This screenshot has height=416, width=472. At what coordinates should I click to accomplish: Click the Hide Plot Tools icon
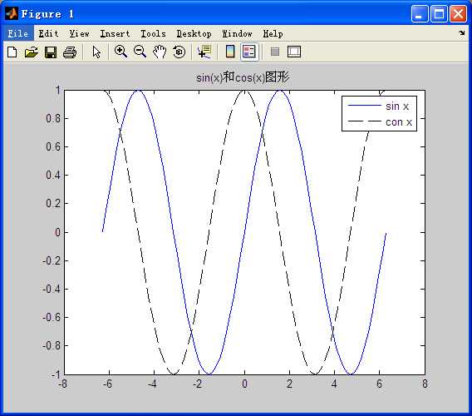(x=275, y=52)
